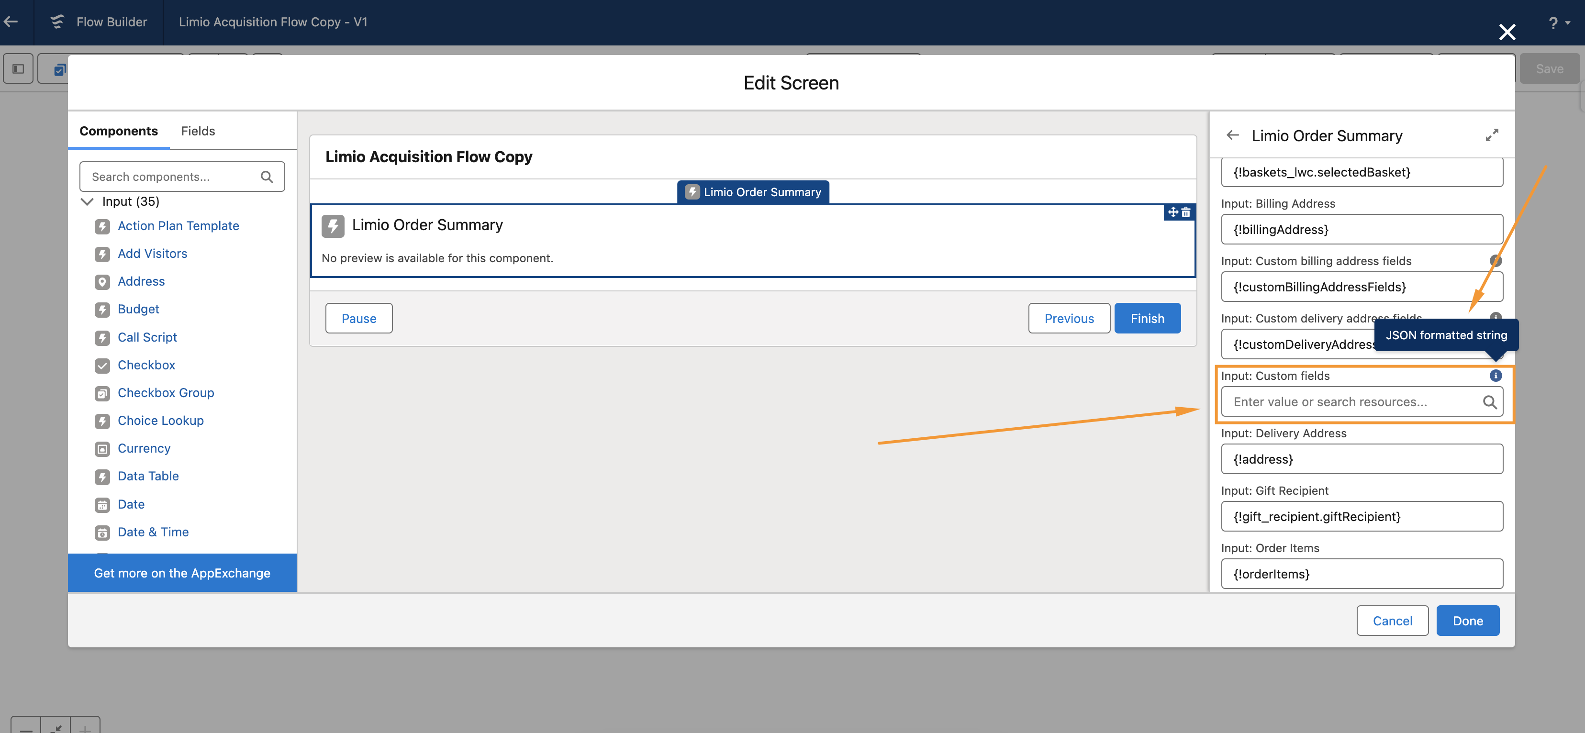Open Get more on the AppExchange
Image resolution: width=1585 pixels, height=733 pixels.
182,573
